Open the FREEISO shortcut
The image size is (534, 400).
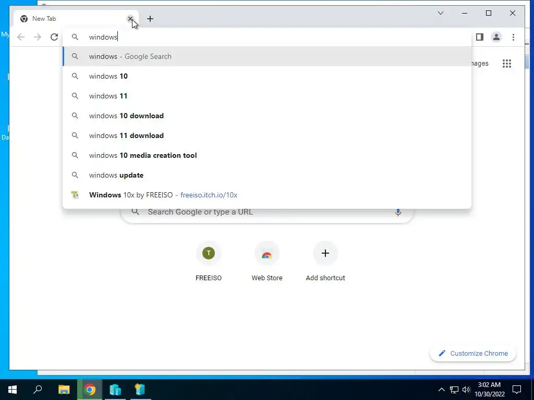click(209, 261)
